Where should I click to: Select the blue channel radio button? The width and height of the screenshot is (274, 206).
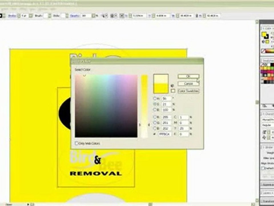click(155, 128)
